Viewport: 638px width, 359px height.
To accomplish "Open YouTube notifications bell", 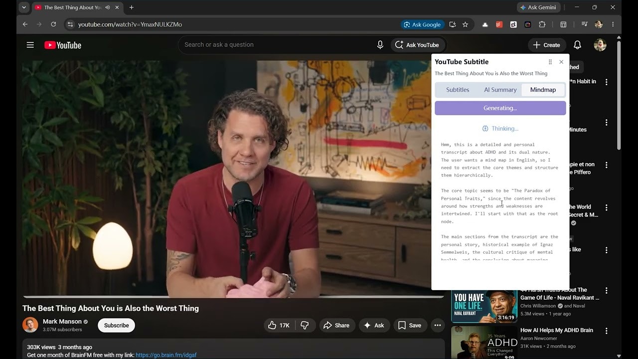I will 577,45.
